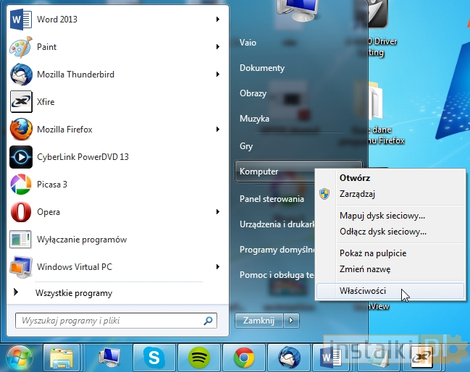Open Programy domyślne
This screenshot has width=470, height=372.
(x=275, y=250)
